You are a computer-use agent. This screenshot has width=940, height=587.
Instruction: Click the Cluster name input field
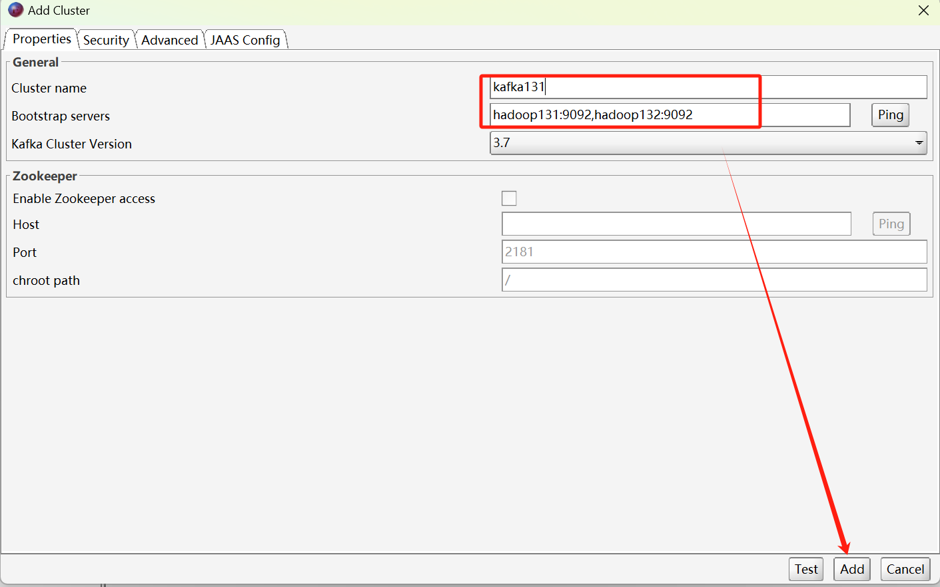point(708,87)
